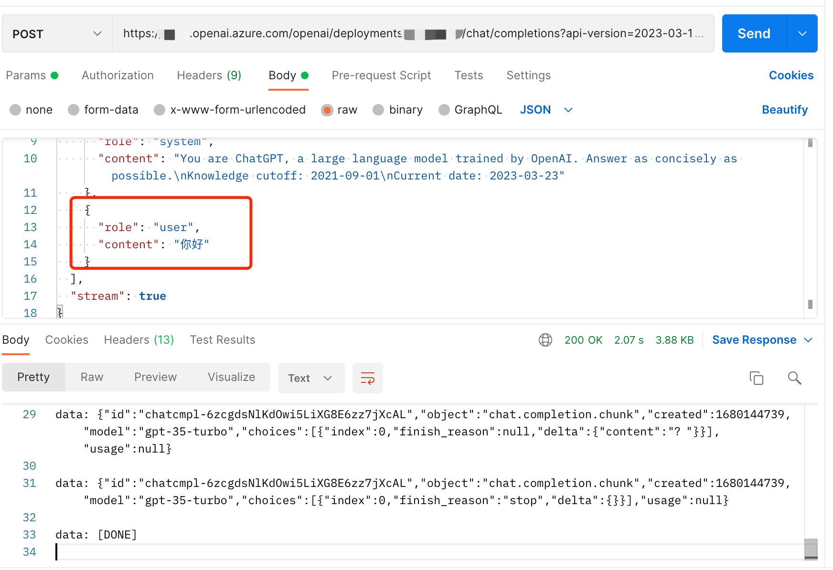833x570 pixels.
Task: Choose the GraphQL body type
Action: click(x=470, y=110)
